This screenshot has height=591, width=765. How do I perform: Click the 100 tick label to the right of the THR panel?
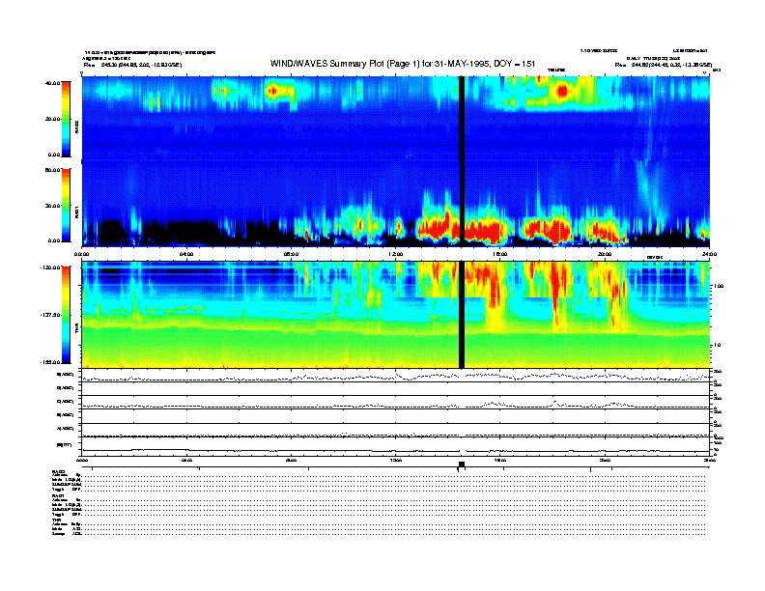[x=720, y=286]
